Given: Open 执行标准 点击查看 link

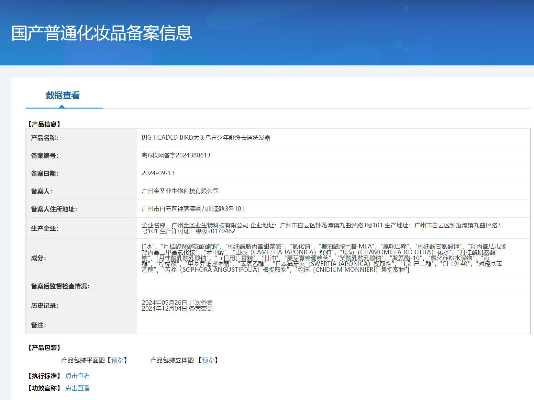Looking at the screenshot, I should tap(78, 376).
